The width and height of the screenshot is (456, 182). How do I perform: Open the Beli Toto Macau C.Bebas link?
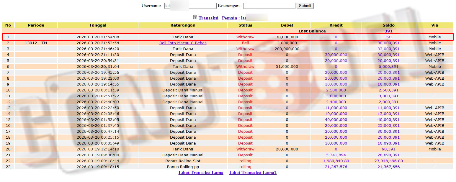[183, 43]
